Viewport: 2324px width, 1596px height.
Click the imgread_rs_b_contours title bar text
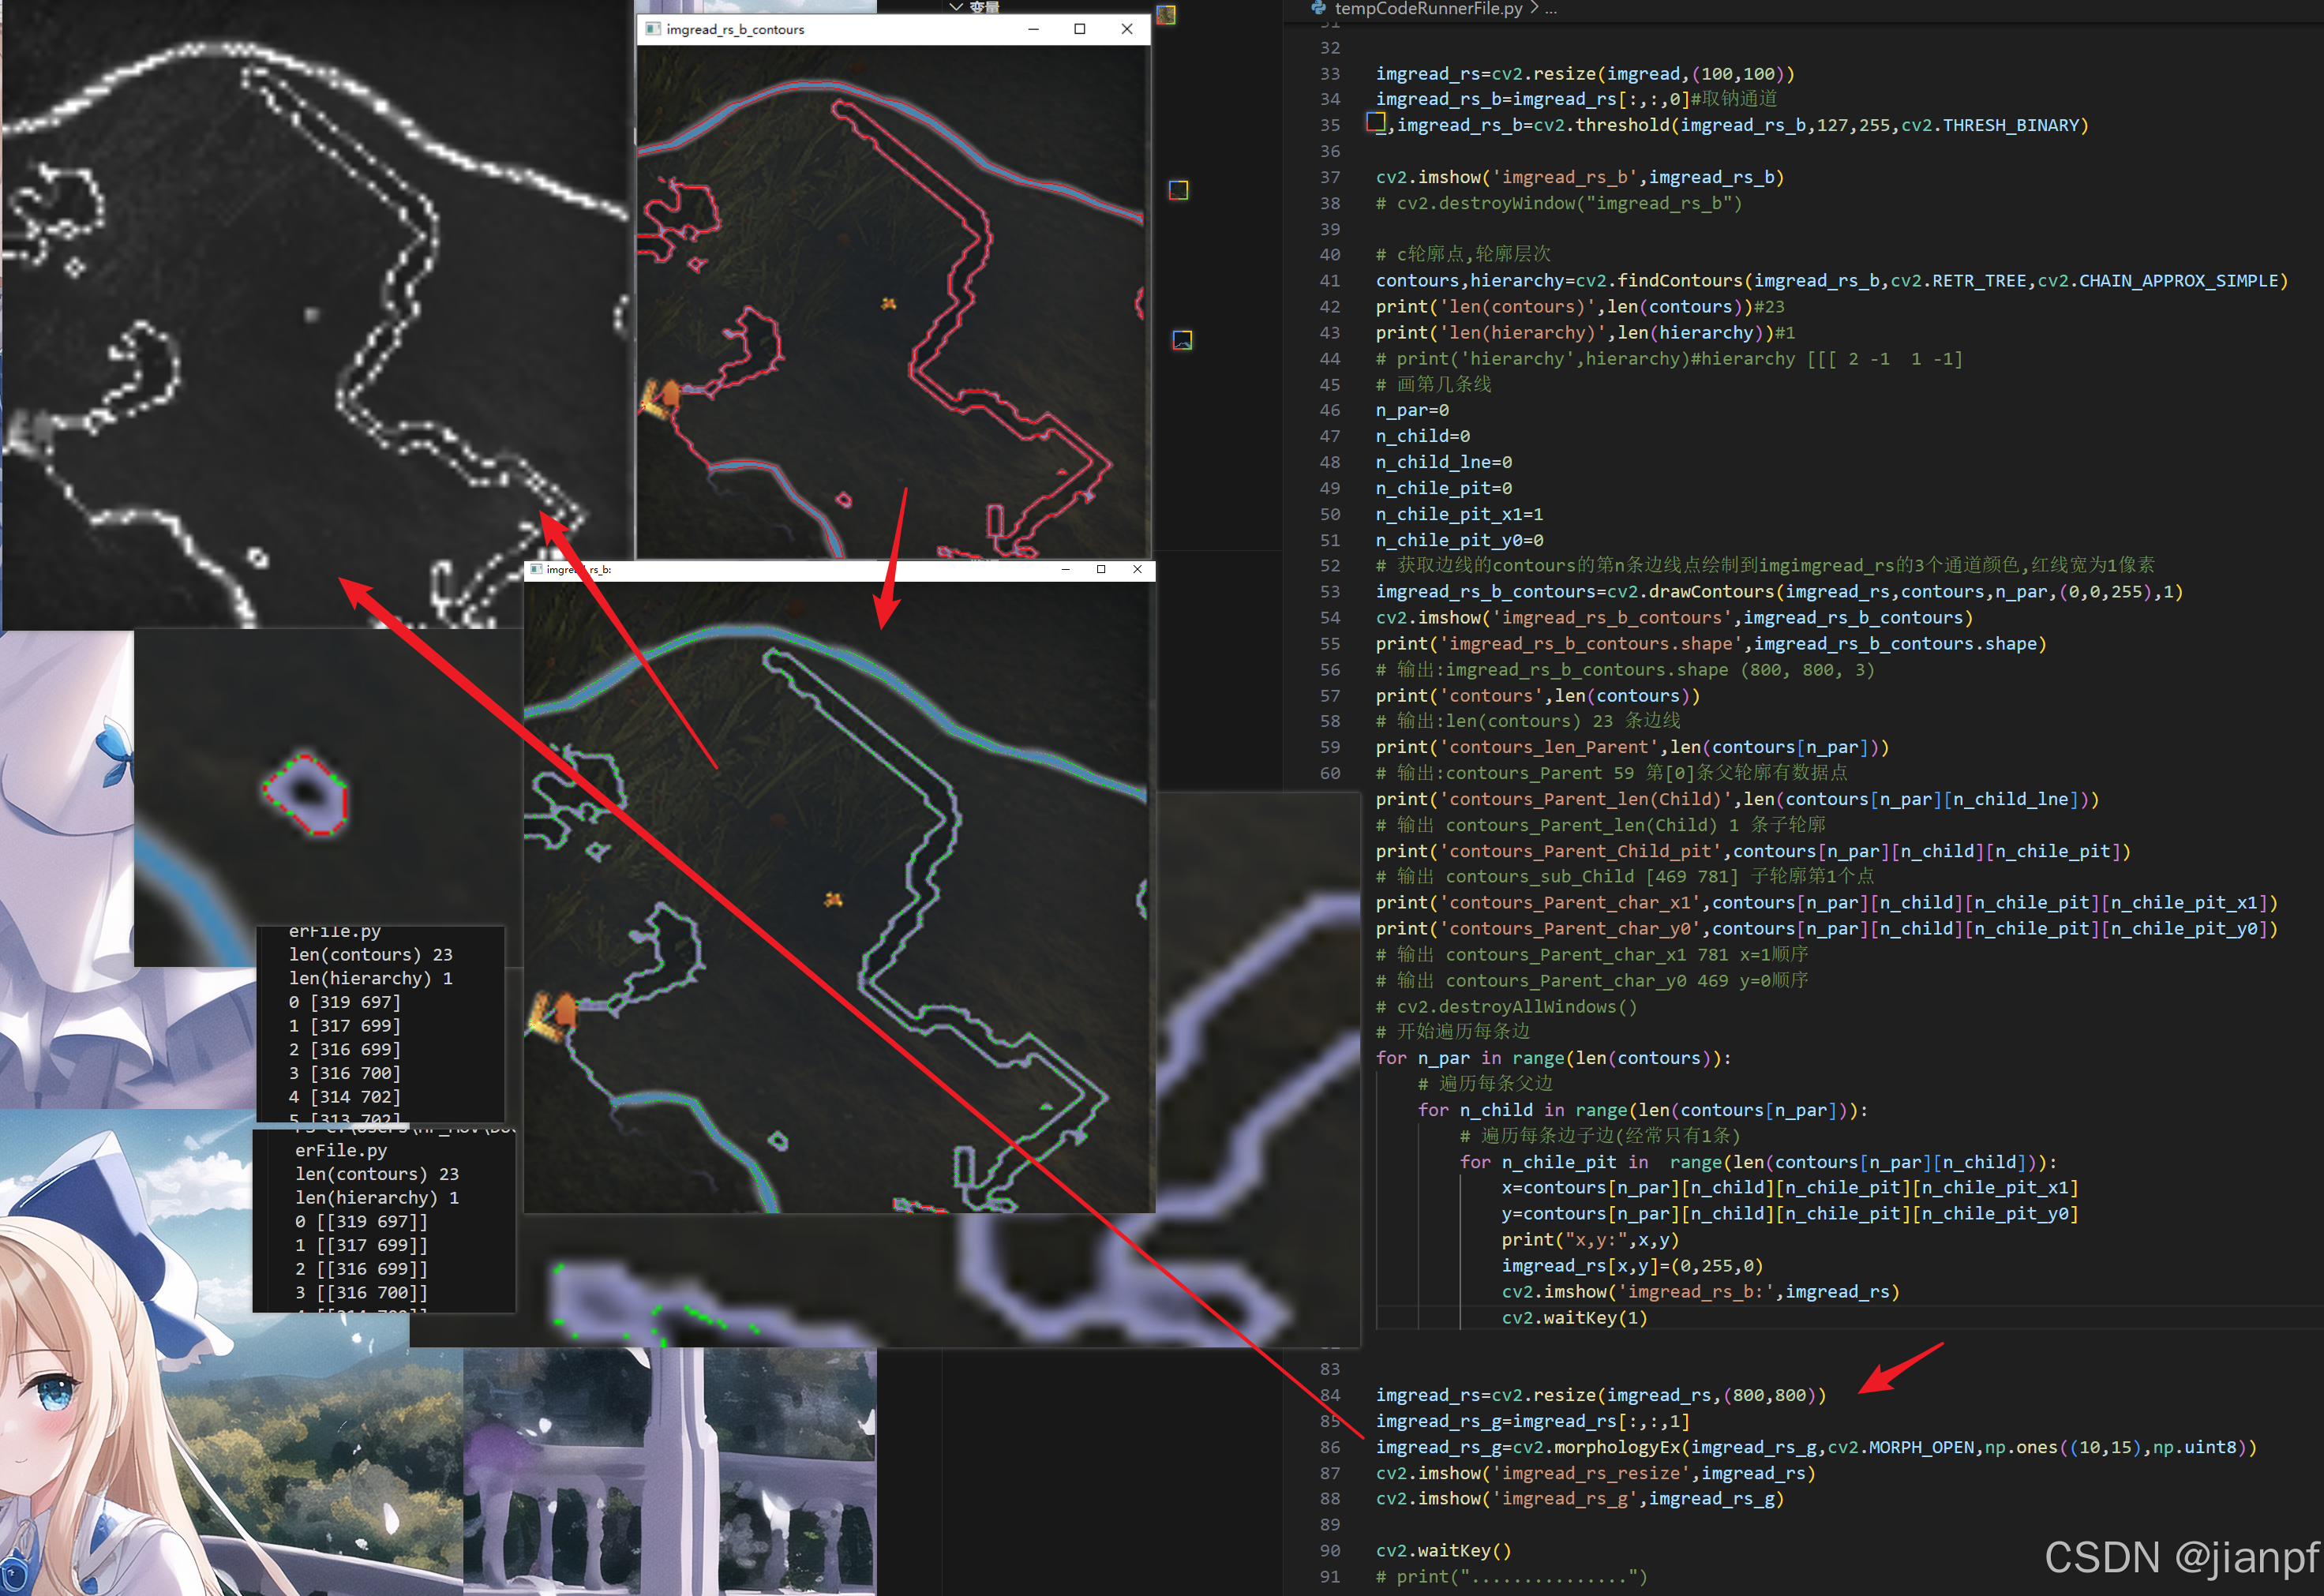(x=735, y=29)
